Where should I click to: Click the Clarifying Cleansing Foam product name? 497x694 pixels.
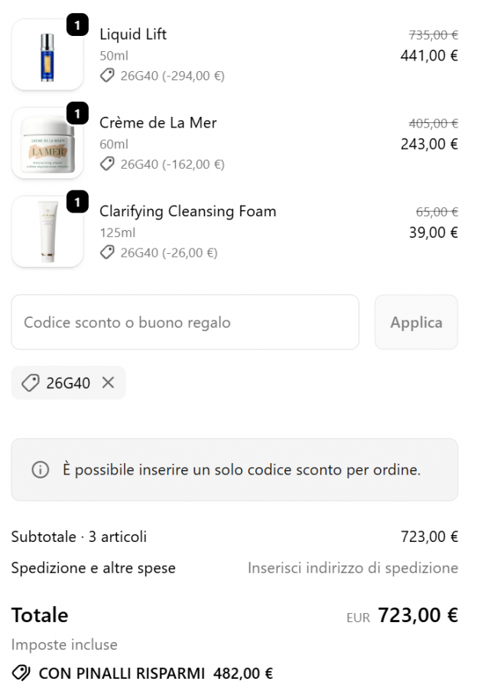point(187,212)
